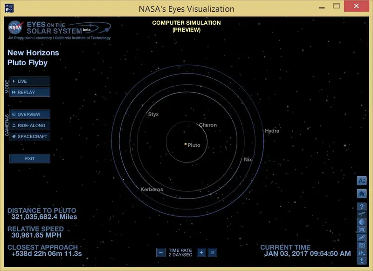Click the text size icon
The height and width of the screenshot is (271, 373).
362,181
